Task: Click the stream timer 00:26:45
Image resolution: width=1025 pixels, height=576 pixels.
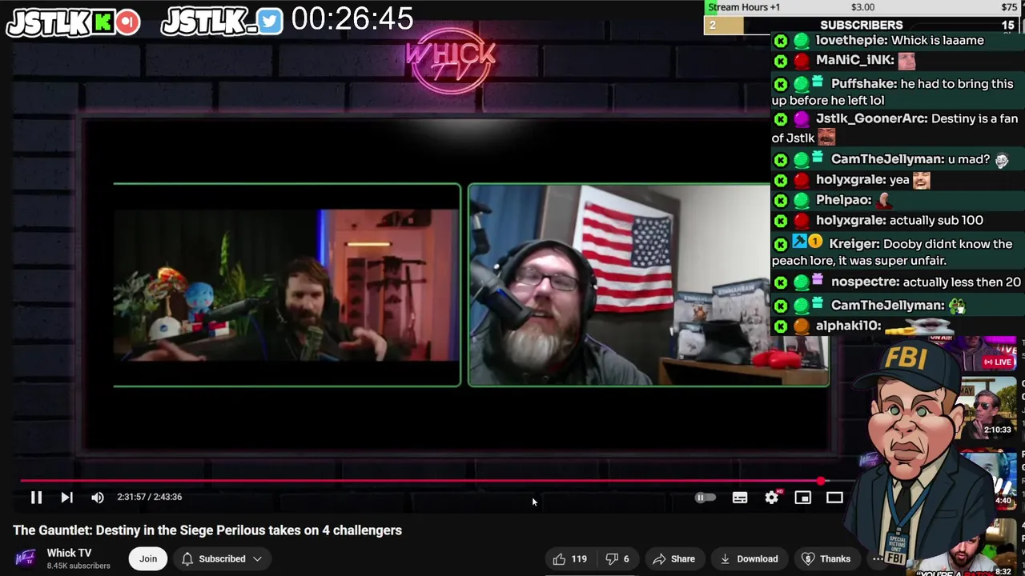Action: [352, 19]
